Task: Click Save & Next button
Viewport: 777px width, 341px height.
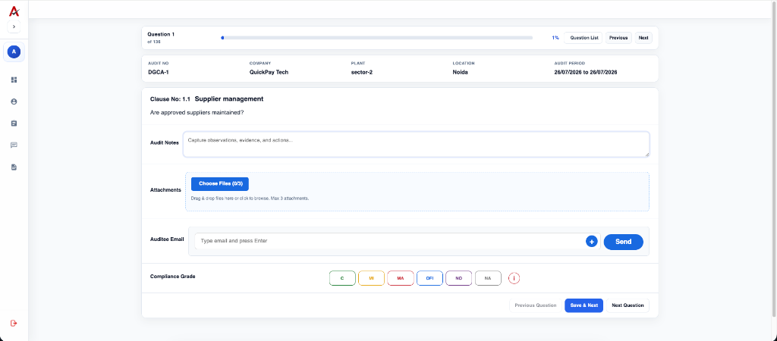Action: (x=584, y=305)
